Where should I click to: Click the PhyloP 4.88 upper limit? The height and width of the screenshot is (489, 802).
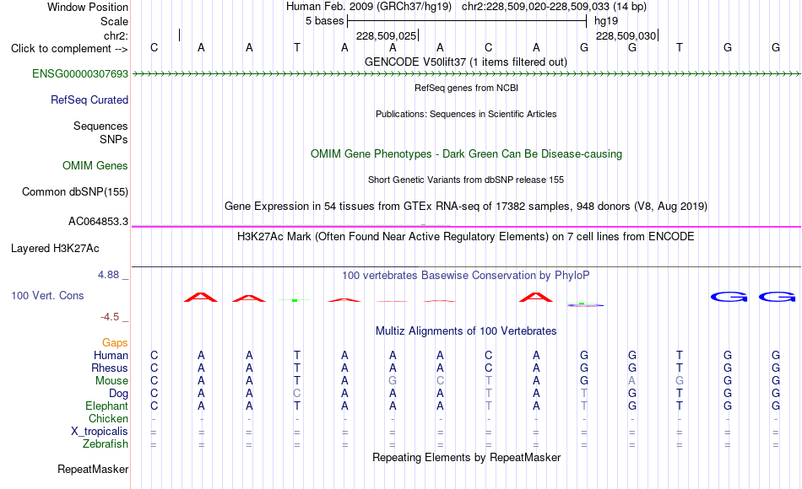108,275
